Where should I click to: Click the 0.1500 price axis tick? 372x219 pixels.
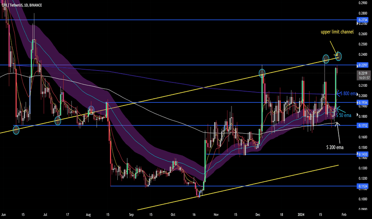click(x=363, y=147)
